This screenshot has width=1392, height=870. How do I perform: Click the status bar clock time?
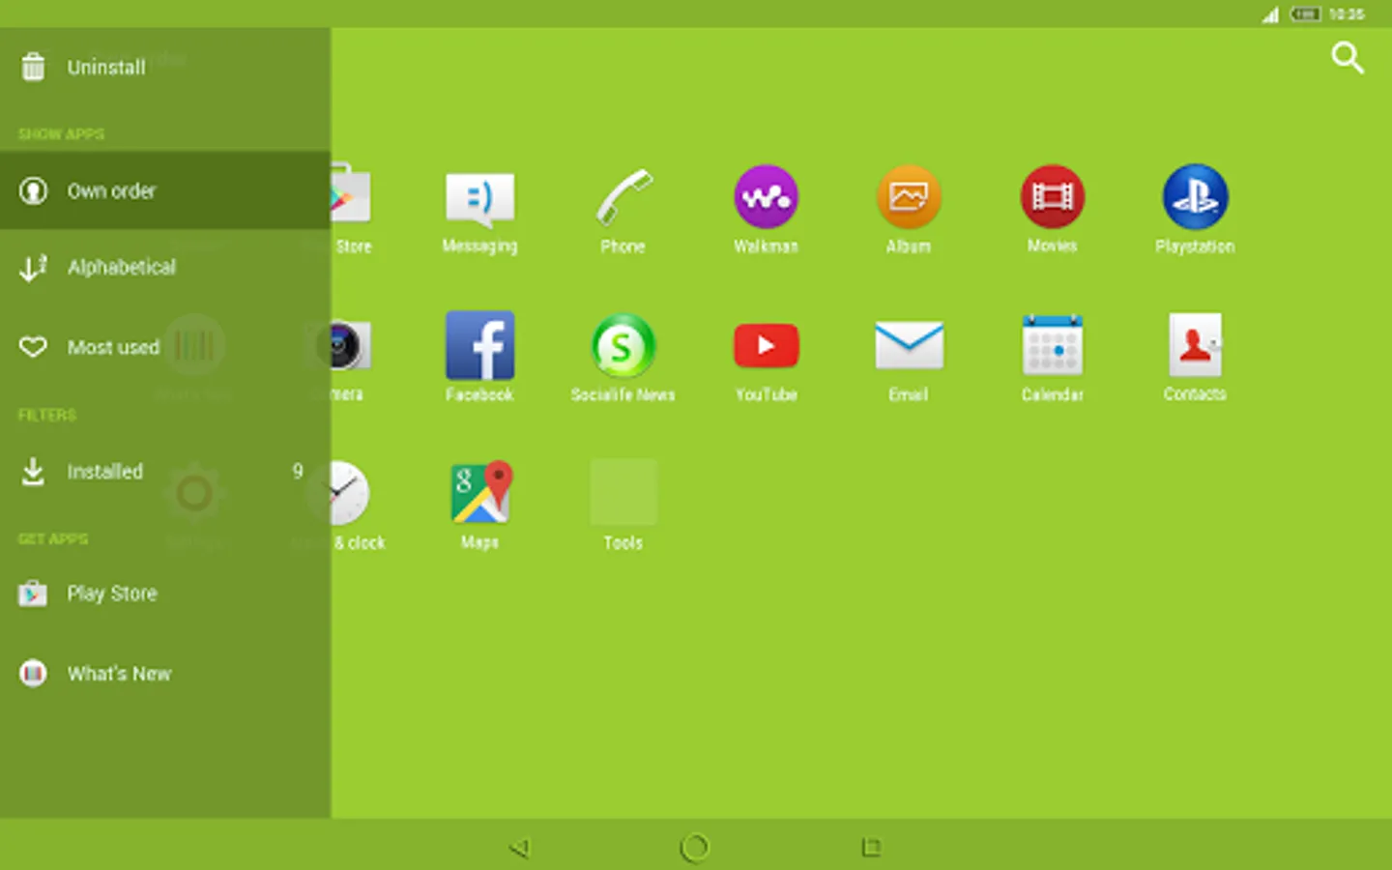click(1347, 14)
